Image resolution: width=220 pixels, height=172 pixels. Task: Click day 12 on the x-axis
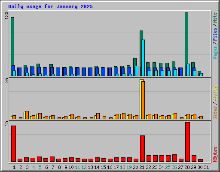tap(84, 167)
